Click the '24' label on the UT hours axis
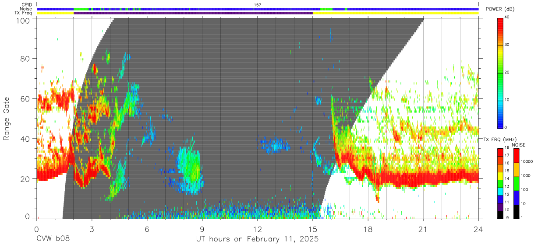538x248 pixels. (x=478, y=229)
